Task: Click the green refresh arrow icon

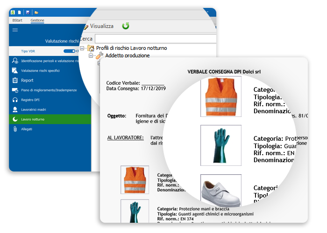Action: click(x=126, y=26)
